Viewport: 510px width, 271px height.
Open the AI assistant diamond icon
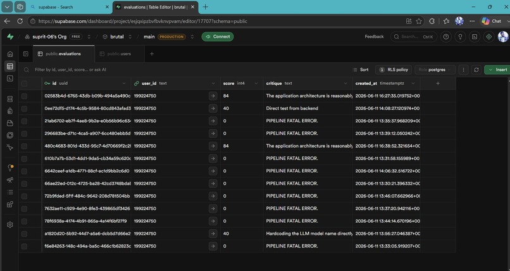[x=489, y=37]
